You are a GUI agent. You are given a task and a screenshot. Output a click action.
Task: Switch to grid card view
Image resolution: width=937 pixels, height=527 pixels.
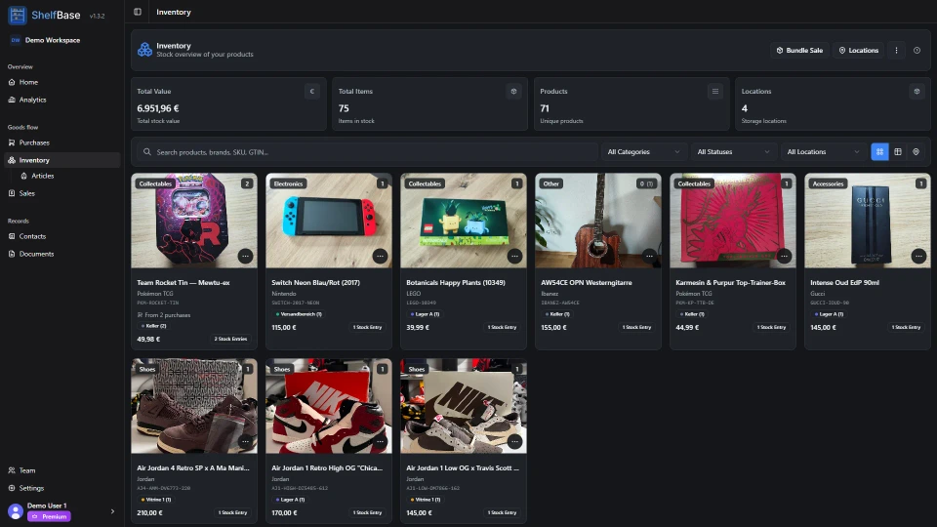click(879, 152)
